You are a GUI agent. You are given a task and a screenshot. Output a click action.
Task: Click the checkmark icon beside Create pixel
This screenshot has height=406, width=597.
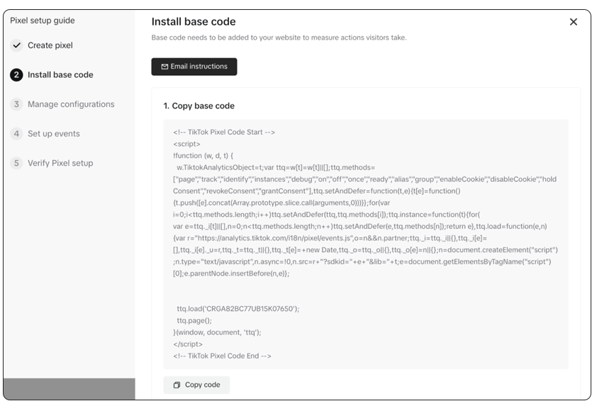(17, 45)
